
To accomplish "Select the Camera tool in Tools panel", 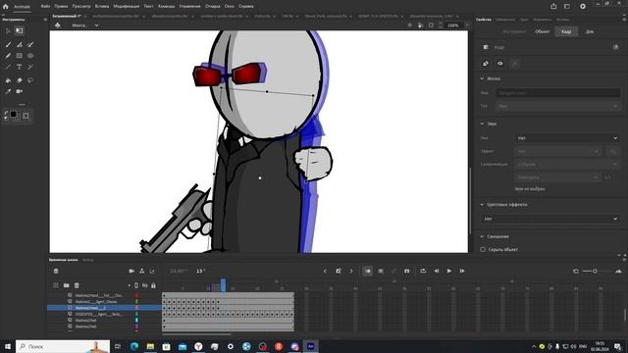I will pos(20,91).
